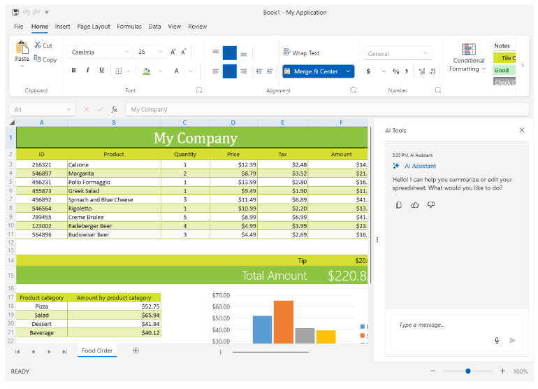Open the Formulas ribbon tab

(x=129, y=27)
